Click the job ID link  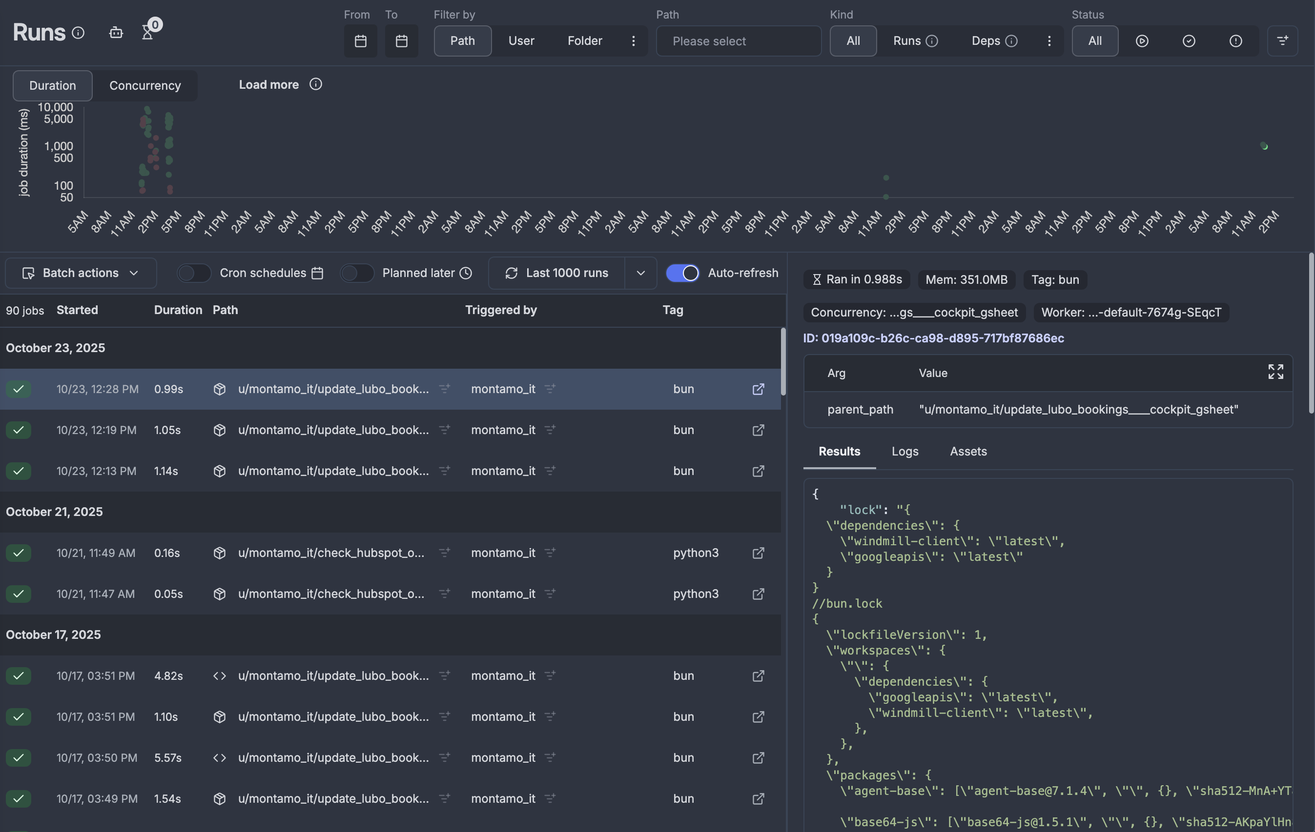933,338
